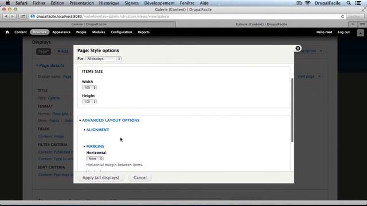The height and width of the screenshot is (206, 367).
Task: Open the Safari application menu
Action: pos(21,3)
